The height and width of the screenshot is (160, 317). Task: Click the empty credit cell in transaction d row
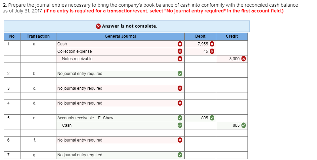[x=232, y=103]
